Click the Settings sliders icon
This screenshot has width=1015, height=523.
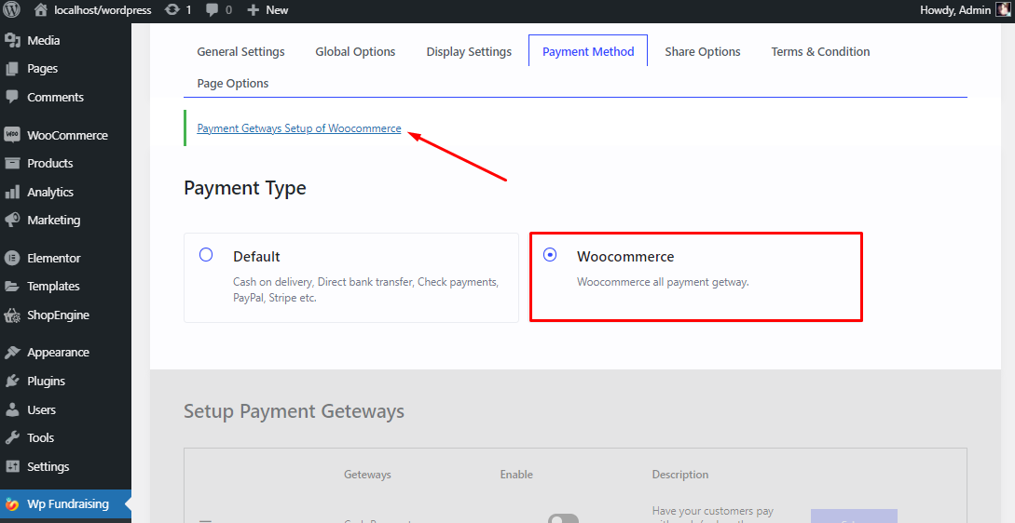(x=12, y=466)
